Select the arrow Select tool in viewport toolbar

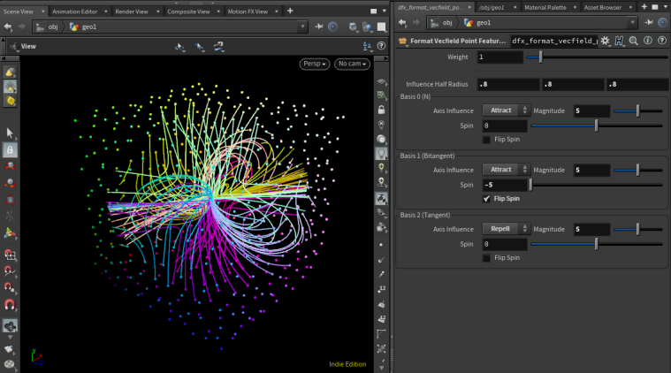coord(10,133)
